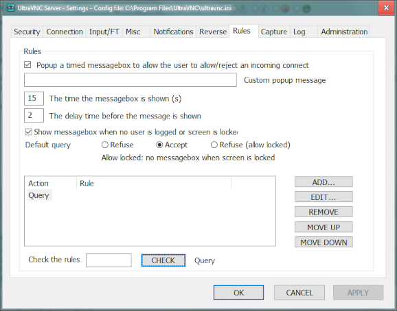Switch to the Administration tab
The height and width of the screenshot is (311, 397).
coord(344,32)
